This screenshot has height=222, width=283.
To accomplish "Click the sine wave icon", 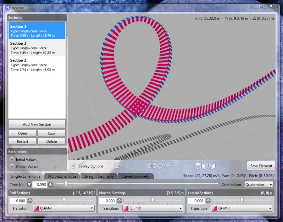I will click(x=170, y=166).
